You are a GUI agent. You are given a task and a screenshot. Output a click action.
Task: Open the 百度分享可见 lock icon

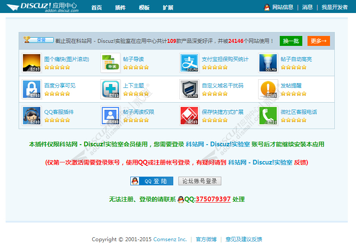(x=32, y=89)
